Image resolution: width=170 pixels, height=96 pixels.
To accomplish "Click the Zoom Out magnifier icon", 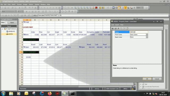I will click(78, 8).
